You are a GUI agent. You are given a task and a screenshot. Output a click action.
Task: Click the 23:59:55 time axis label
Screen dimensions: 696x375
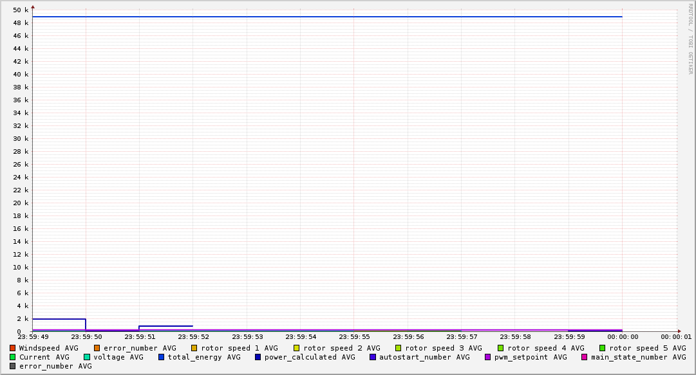pyautogui.click(x=354, y=336)
